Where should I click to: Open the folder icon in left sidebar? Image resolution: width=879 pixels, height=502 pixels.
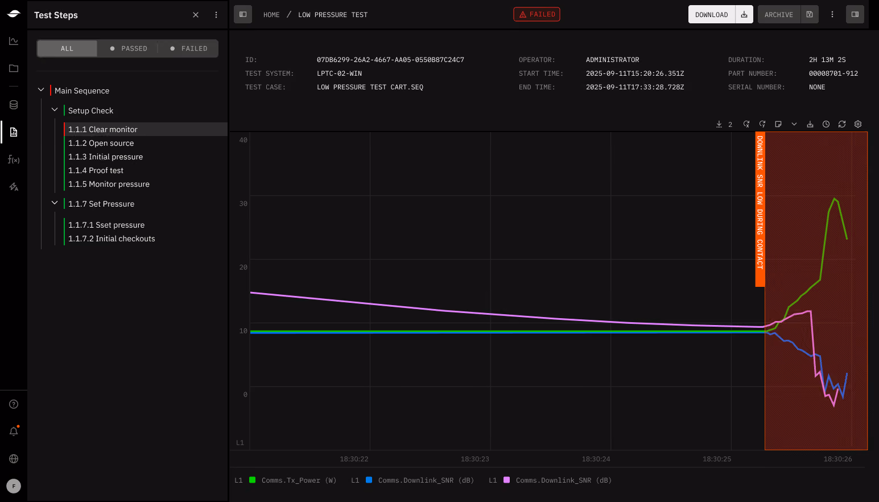click(x=14, y=68)
